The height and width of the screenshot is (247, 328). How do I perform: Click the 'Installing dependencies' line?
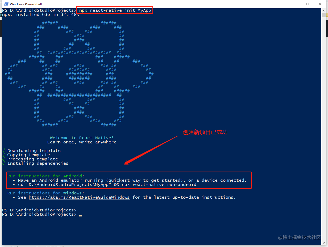click(35, 163)
